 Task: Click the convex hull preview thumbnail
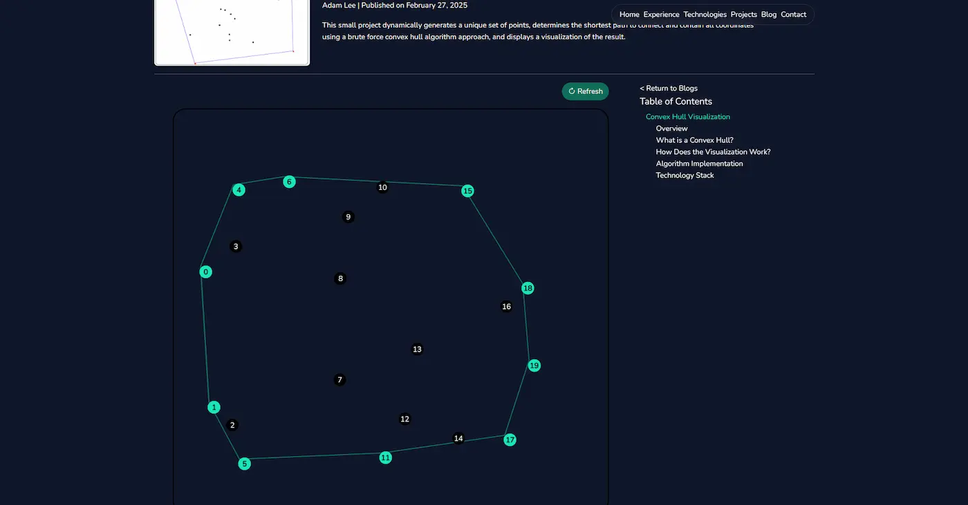[x=232, y=32]
